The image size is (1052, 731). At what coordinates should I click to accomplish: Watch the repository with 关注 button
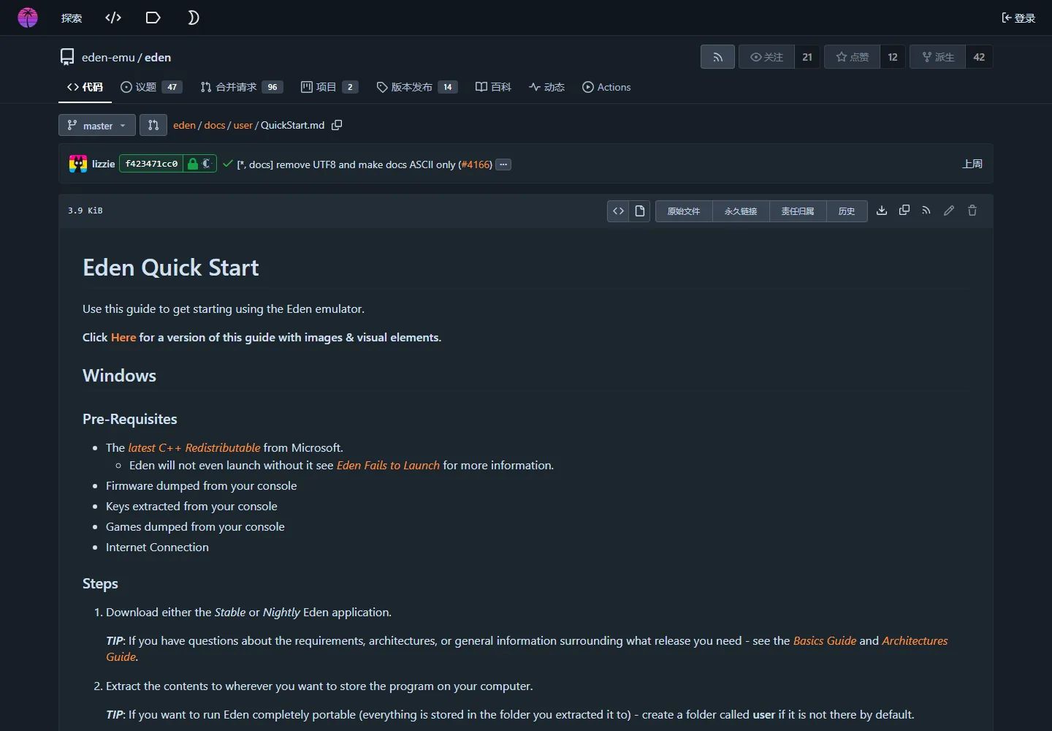tap(766, 57)
